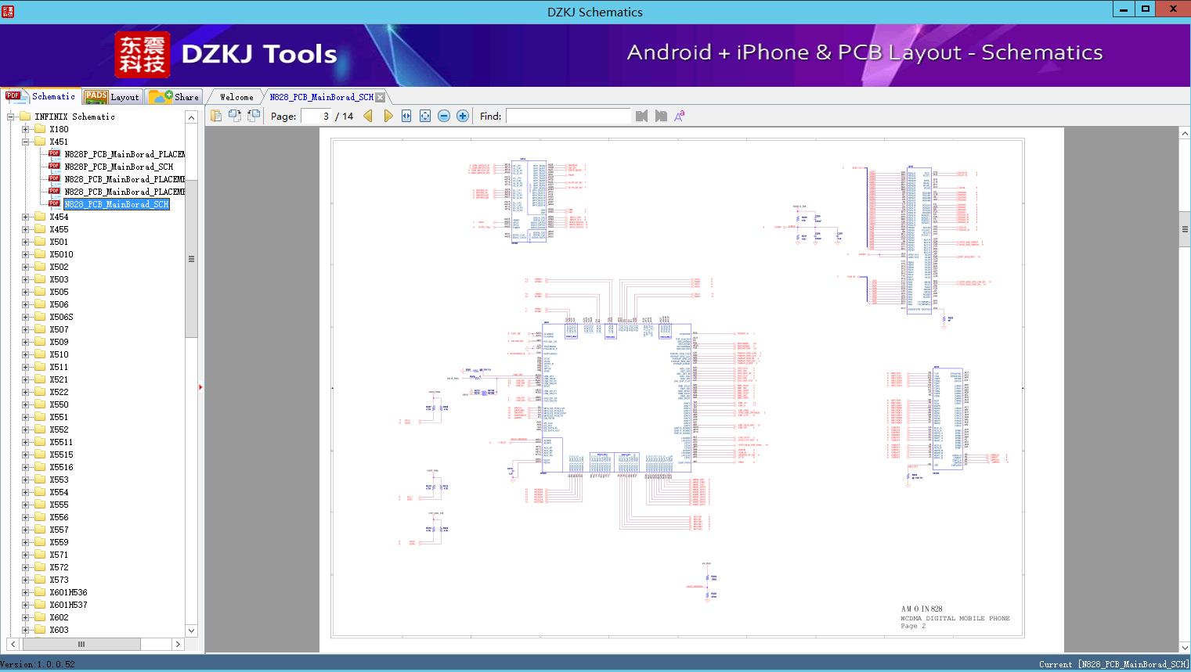Click the X180 folder icon
This screenshot has width=1191, height=672.
(x=40, y=129)
